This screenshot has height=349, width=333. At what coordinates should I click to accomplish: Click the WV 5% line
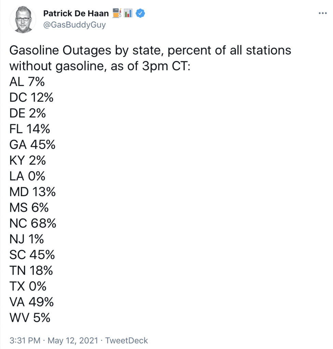(30, 318)
